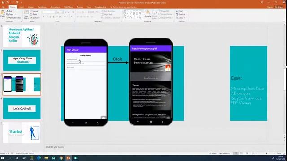Open File Explorer from the taskbar
The image size is (287, 161).
(x=46, y=158)
